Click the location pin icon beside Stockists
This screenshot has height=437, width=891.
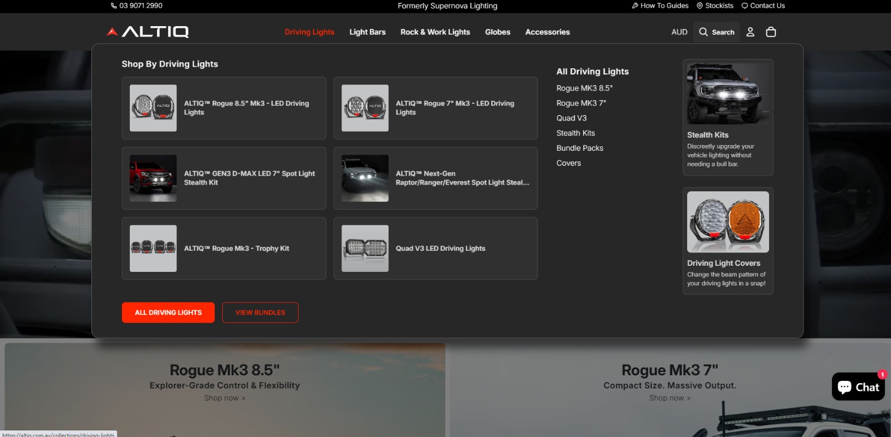(700, 6)
